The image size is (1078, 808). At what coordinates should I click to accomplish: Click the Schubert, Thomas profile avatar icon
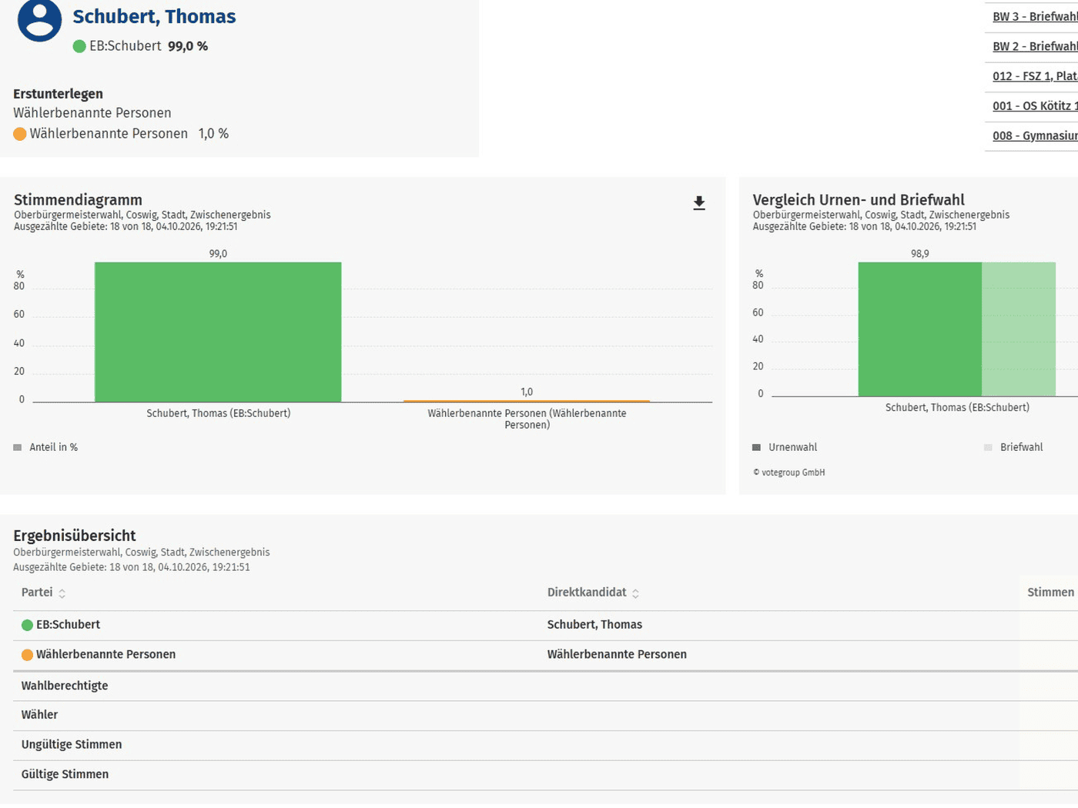39,19
